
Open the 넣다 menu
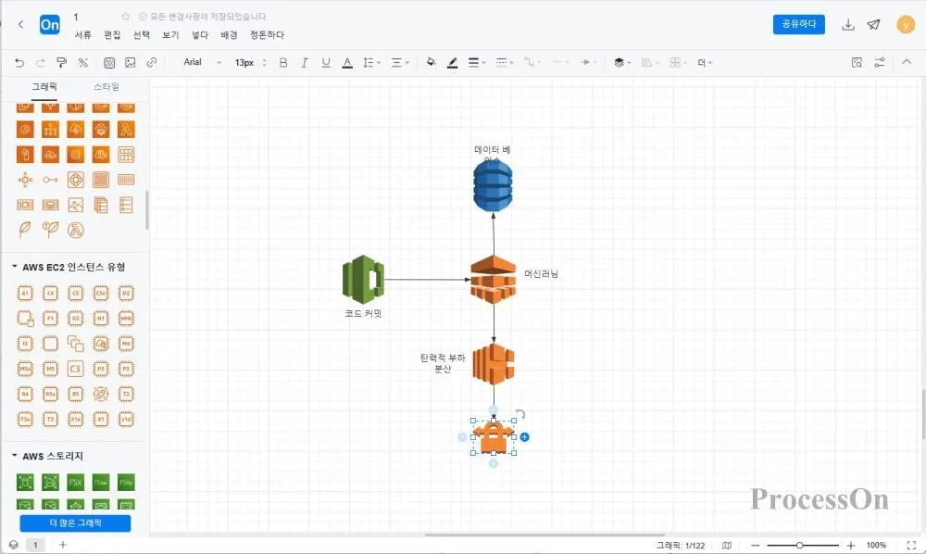200,35
